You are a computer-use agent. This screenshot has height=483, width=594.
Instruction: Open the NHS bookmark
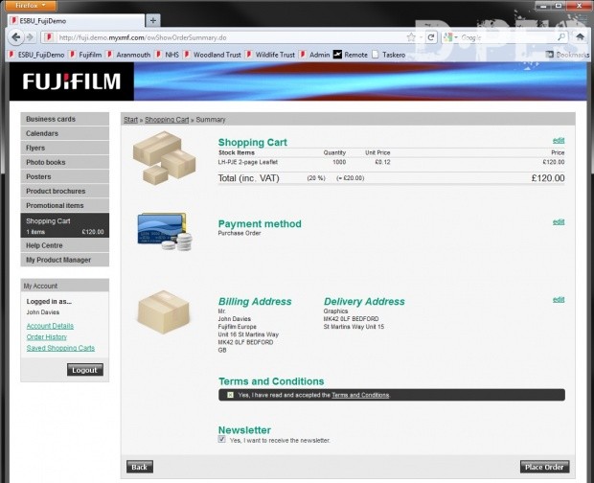(x=167, y=55)
